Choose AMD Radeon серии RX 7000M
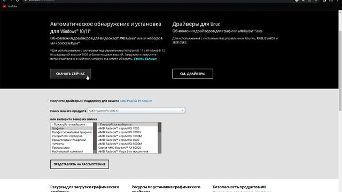 [127, 136]
